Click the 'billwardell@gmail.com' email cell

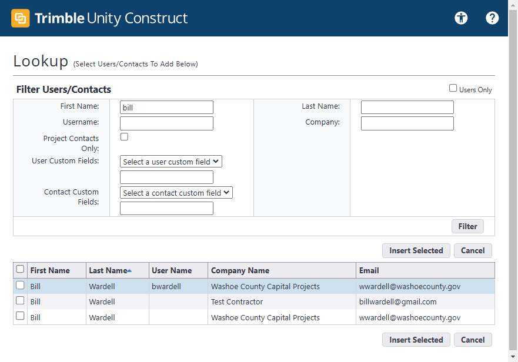(x=397, y=302)
